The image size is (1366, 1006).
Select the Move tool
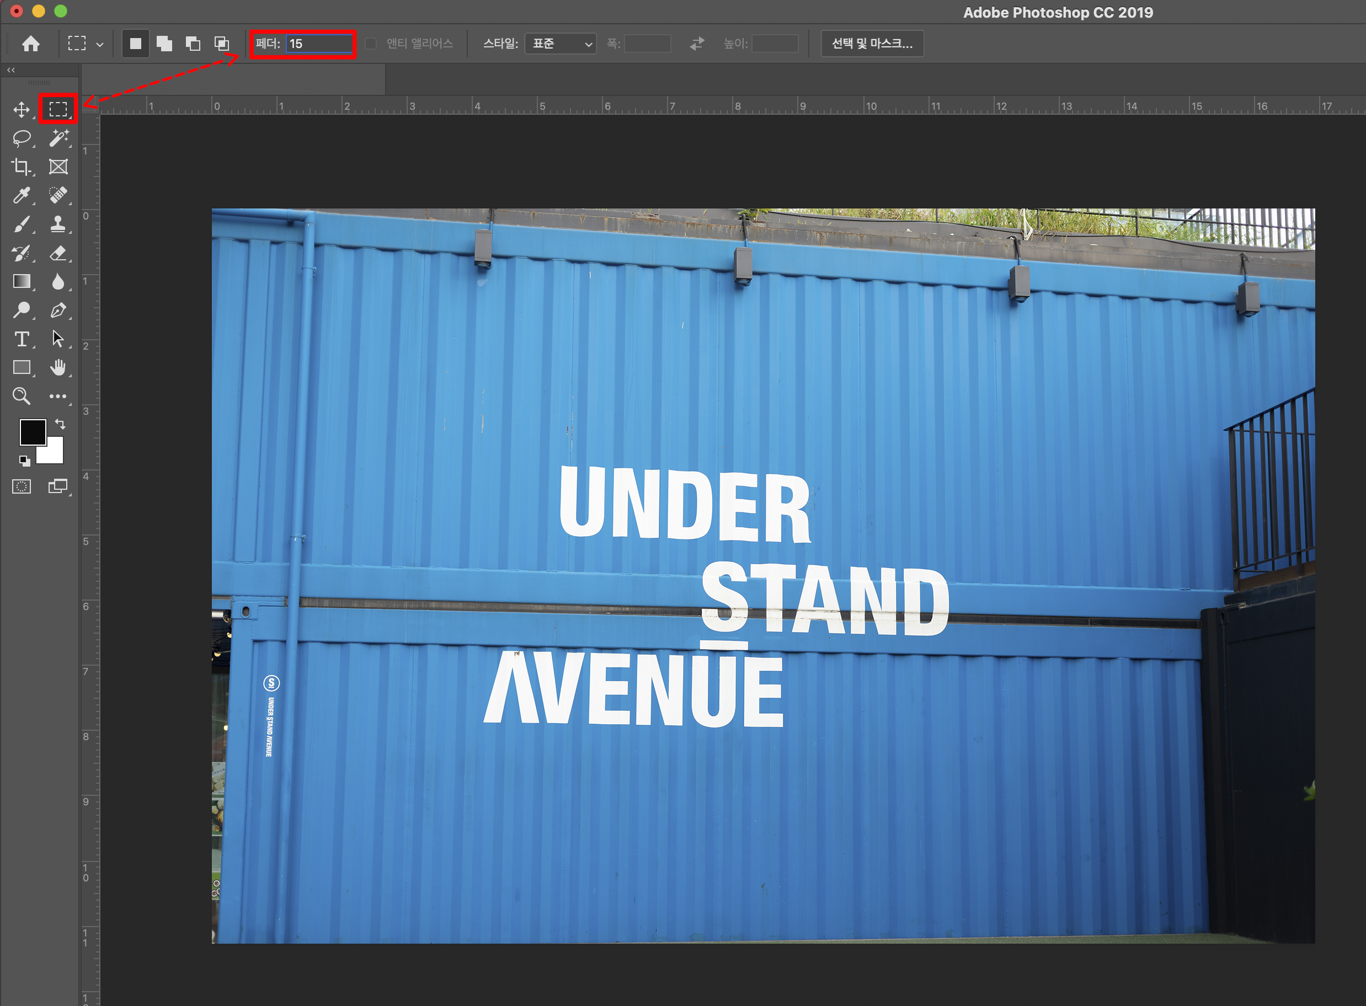point(22,110)
